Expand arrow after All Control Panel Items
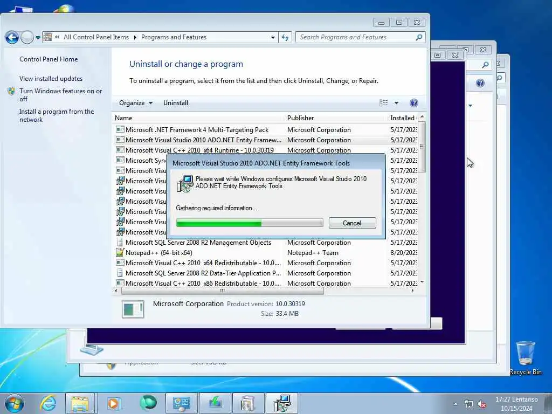 point(135,37)
